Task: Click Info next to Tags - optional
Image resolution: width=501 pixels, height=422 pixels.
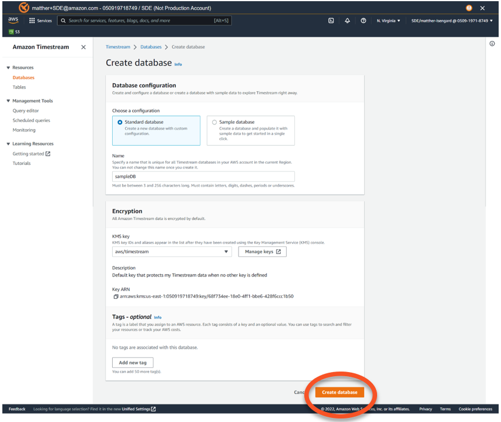Action: coord(157,318)
